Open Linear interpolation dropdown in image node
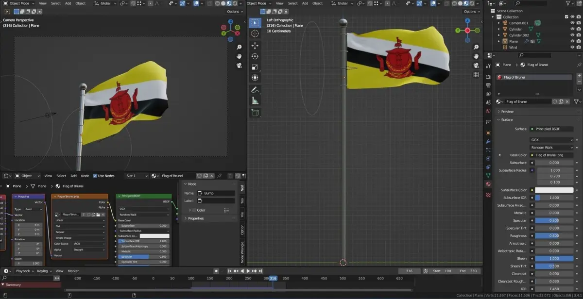Viewport: 583px width, 299px height. coord(80,220)
